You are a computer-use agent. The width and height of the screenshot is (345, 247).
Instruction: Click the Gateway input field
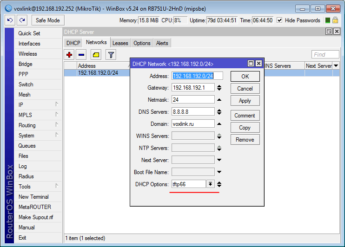193,88
